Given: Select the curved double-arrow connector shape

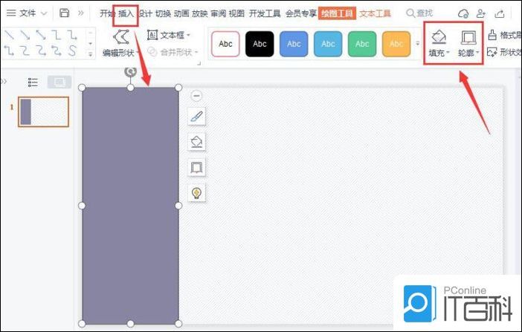Looking at the screenshot, I should click(x=57, y=51).
